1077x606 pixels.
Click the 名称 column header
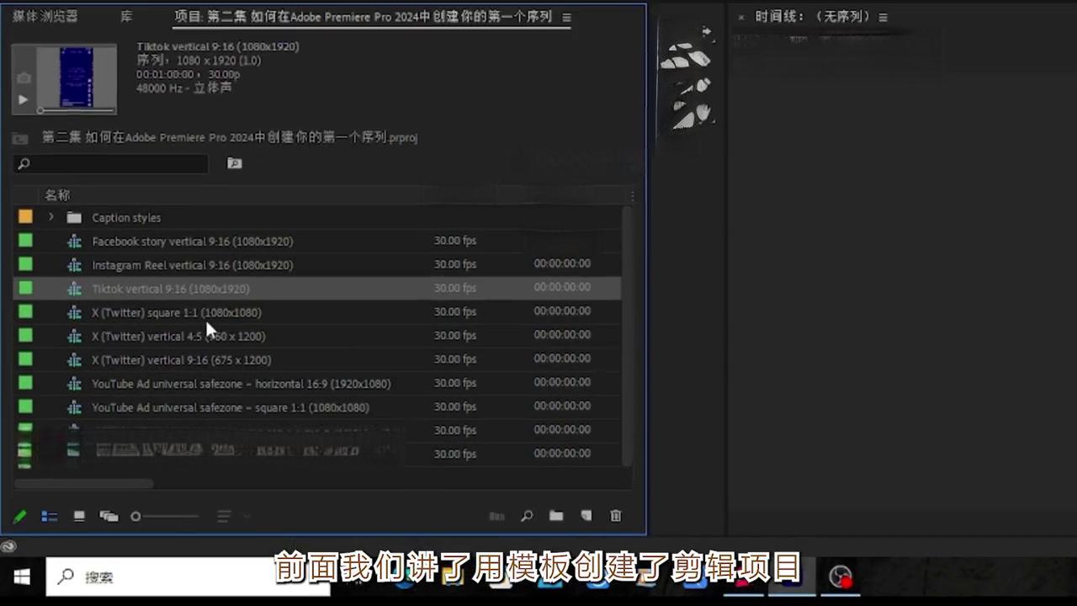pyautogui.click(x=57, y=195)
